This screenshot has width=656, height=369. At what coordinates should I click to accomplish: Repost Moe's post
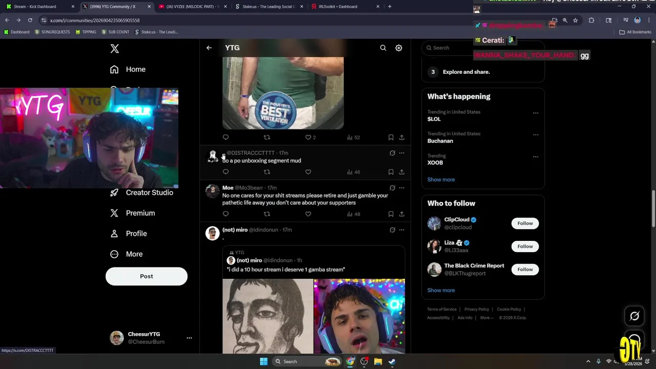click(x=266, y=214)
